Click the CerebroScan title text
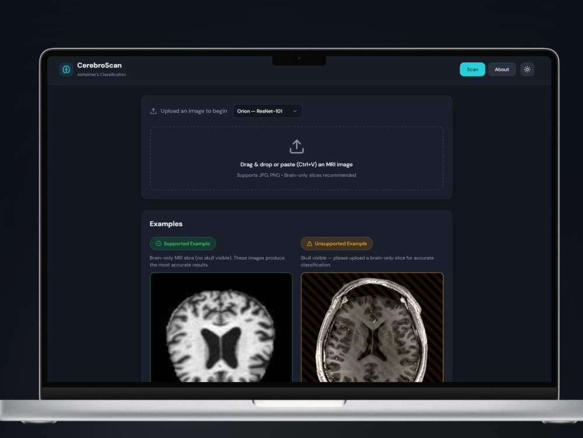This screenshot has width=583, height=438. pos(99,65)
